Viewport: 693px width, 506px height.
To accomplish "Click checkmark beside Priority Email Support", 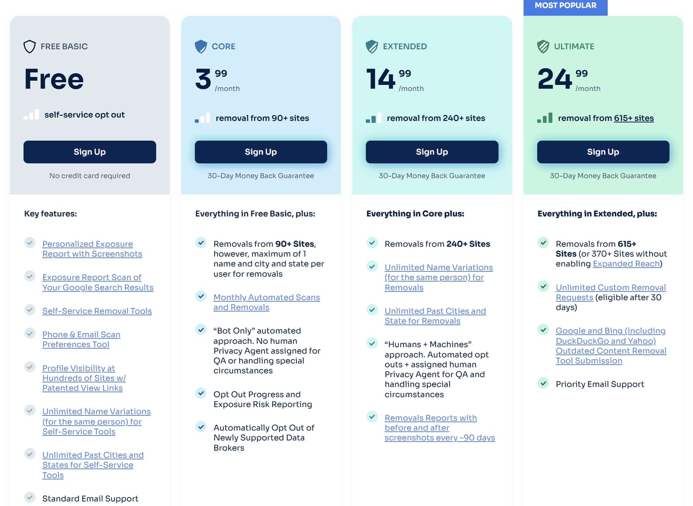I will [543, 383].
